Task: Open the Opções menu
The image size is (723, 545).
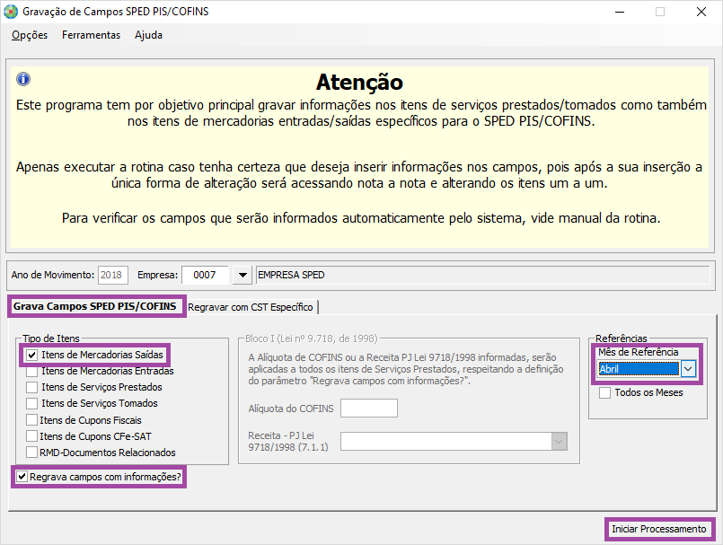Action: pos(30,35)
